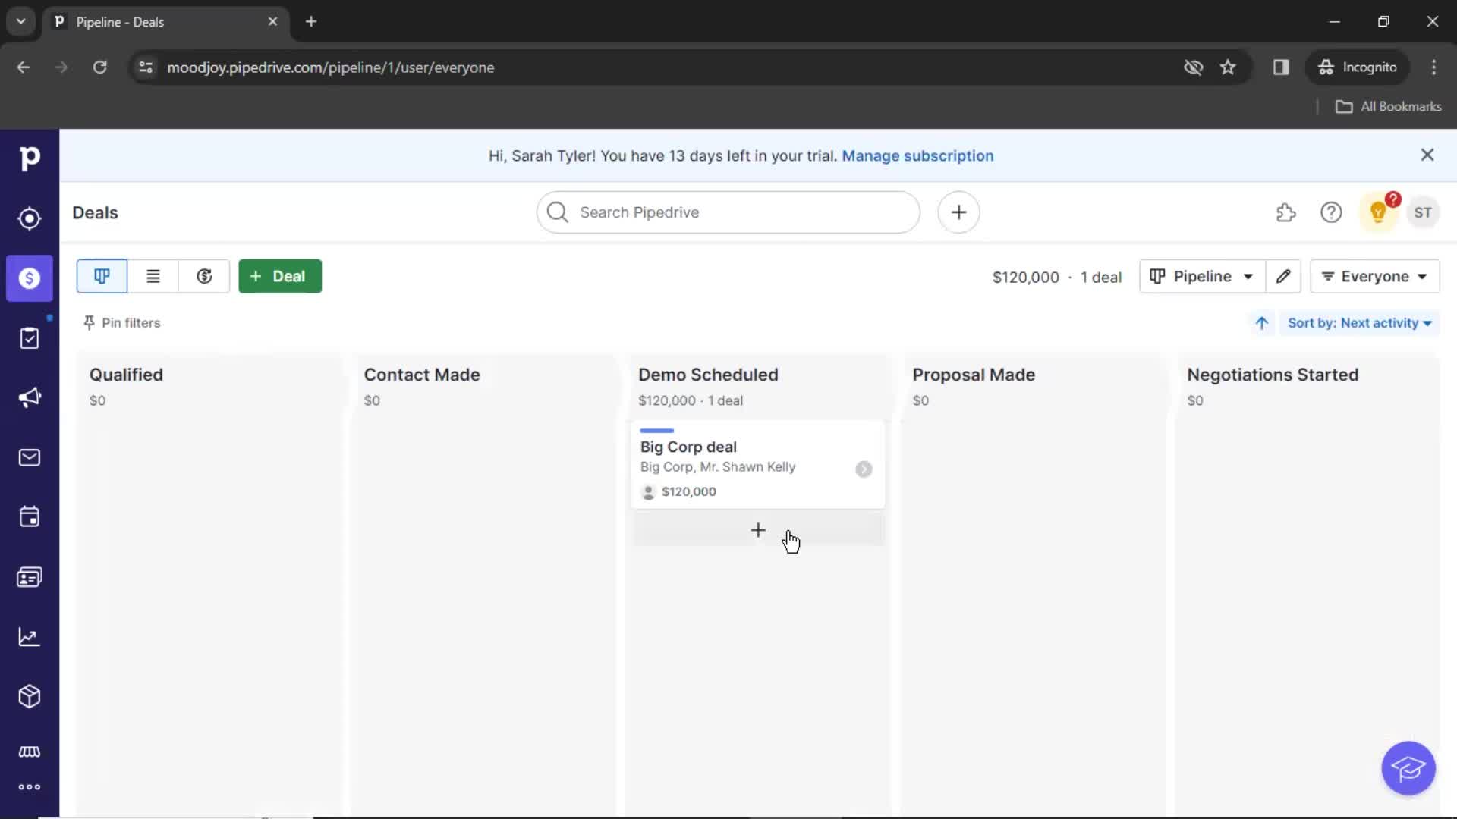This screenshot has width=1457, height=819.
Task: Open a new browser tab
Action: pos(311,22)
